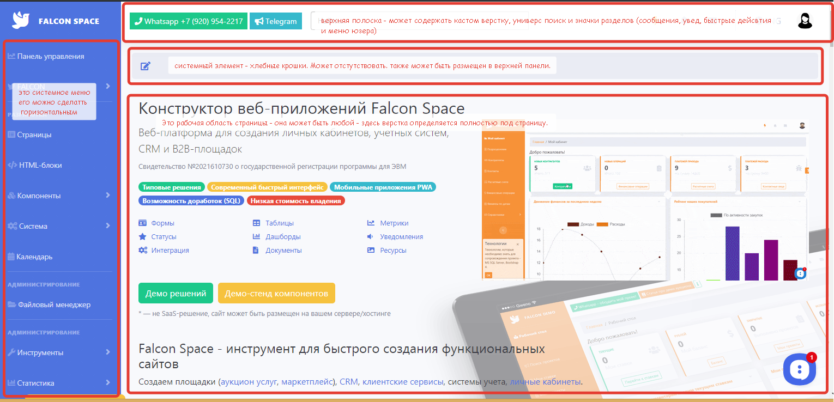Click the Типовые решения badge
Screen dimensions: 834x402
[172, 187]
